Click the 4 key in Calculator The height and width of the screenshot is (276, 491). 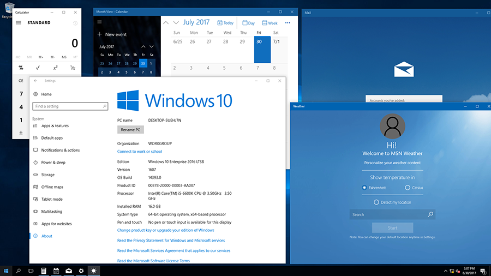point(21,107)
